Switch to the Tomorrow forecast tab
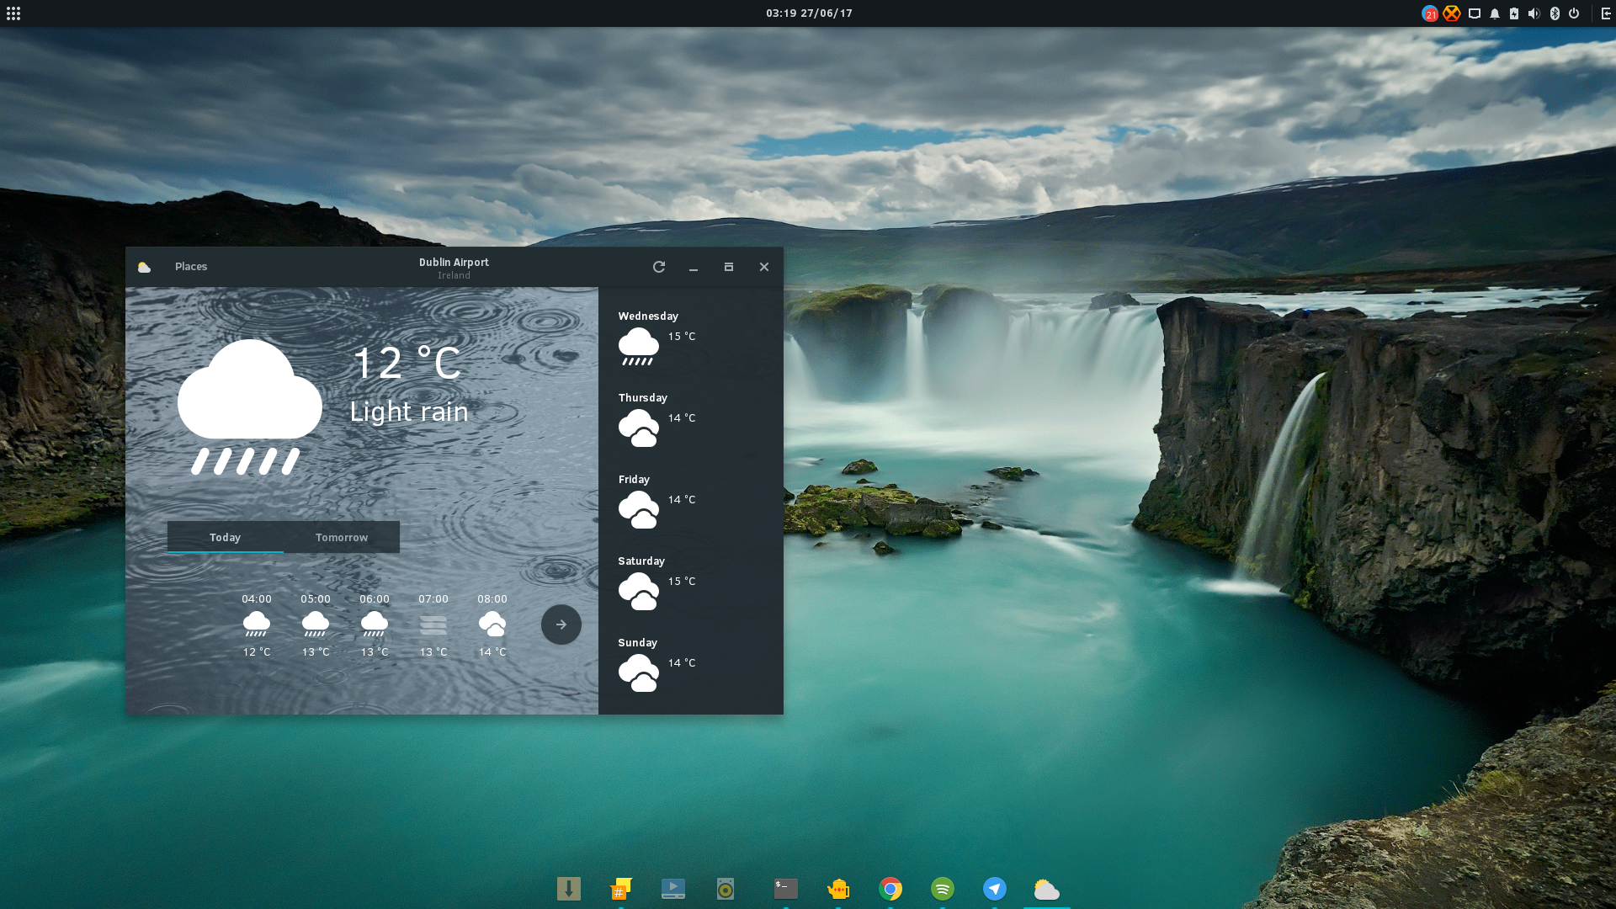The height and width of the screenshot is (909, 1616). [342, 537]
